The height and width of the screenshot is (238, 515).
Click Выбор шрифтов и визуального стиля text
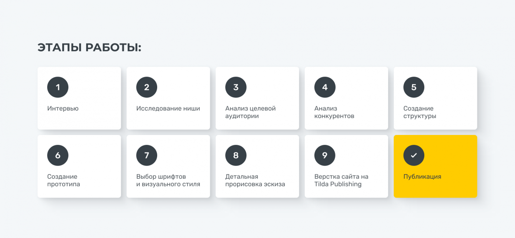tap(168, 180)
